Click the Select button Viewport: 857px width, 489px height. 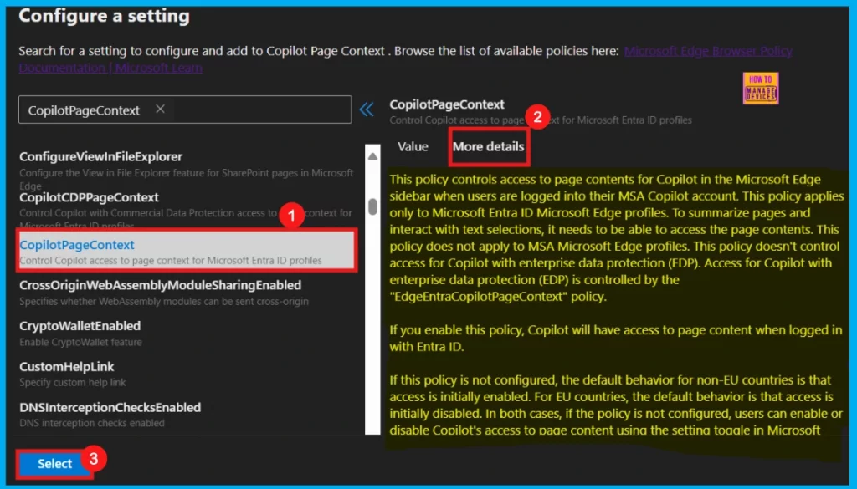pyautogui.click(x=54, y=463)
